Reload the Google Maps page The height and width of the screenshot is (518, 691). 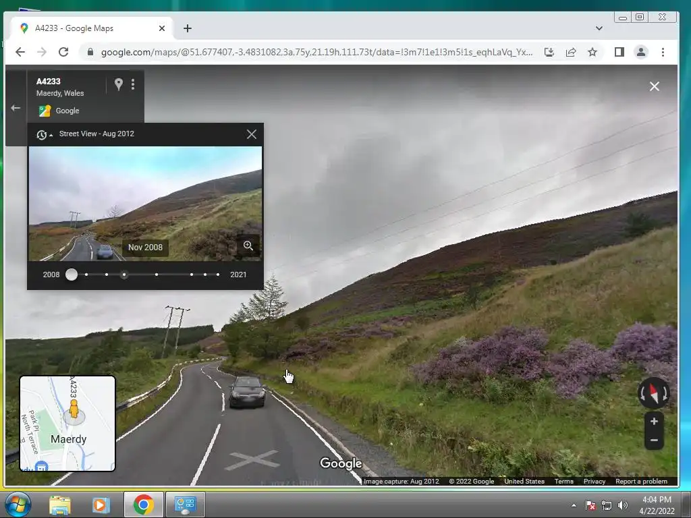pyautogui.click(x=63, y=52)
